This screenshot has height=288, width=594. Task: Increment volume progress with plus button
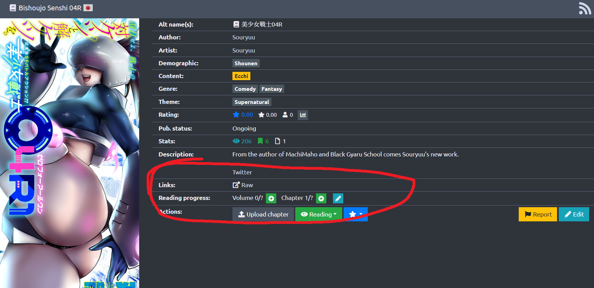[271, 198]
